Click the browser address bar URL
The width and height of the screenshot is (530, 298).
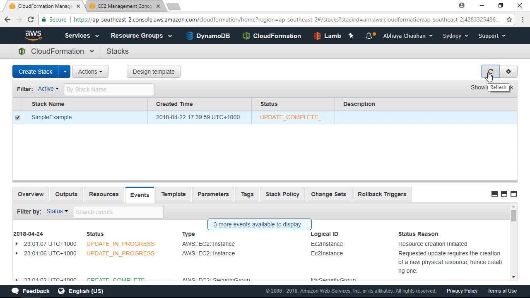tap(287, 19)
